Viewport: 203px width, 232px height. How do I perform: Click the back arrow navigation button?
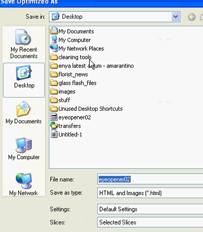(192, 17)
